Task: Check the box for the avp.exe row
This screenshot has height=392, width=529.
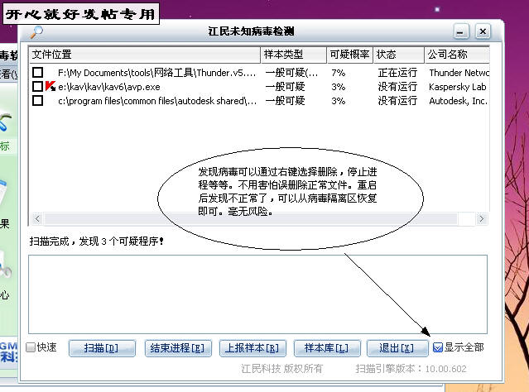Action: click(x=38, y=87)
